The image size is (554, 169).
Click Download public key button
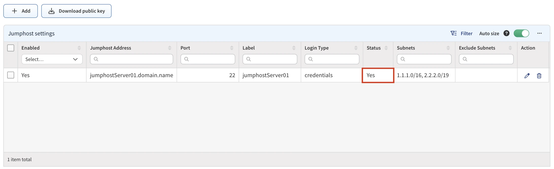[76, 11]
